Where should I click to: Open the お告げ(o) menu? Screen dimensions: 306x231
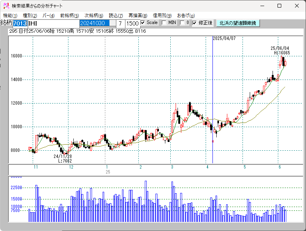186,16
